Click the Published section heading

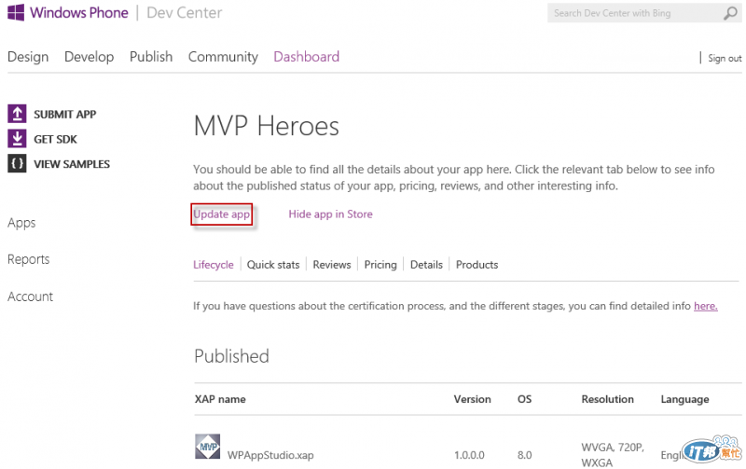coord(231,356)
